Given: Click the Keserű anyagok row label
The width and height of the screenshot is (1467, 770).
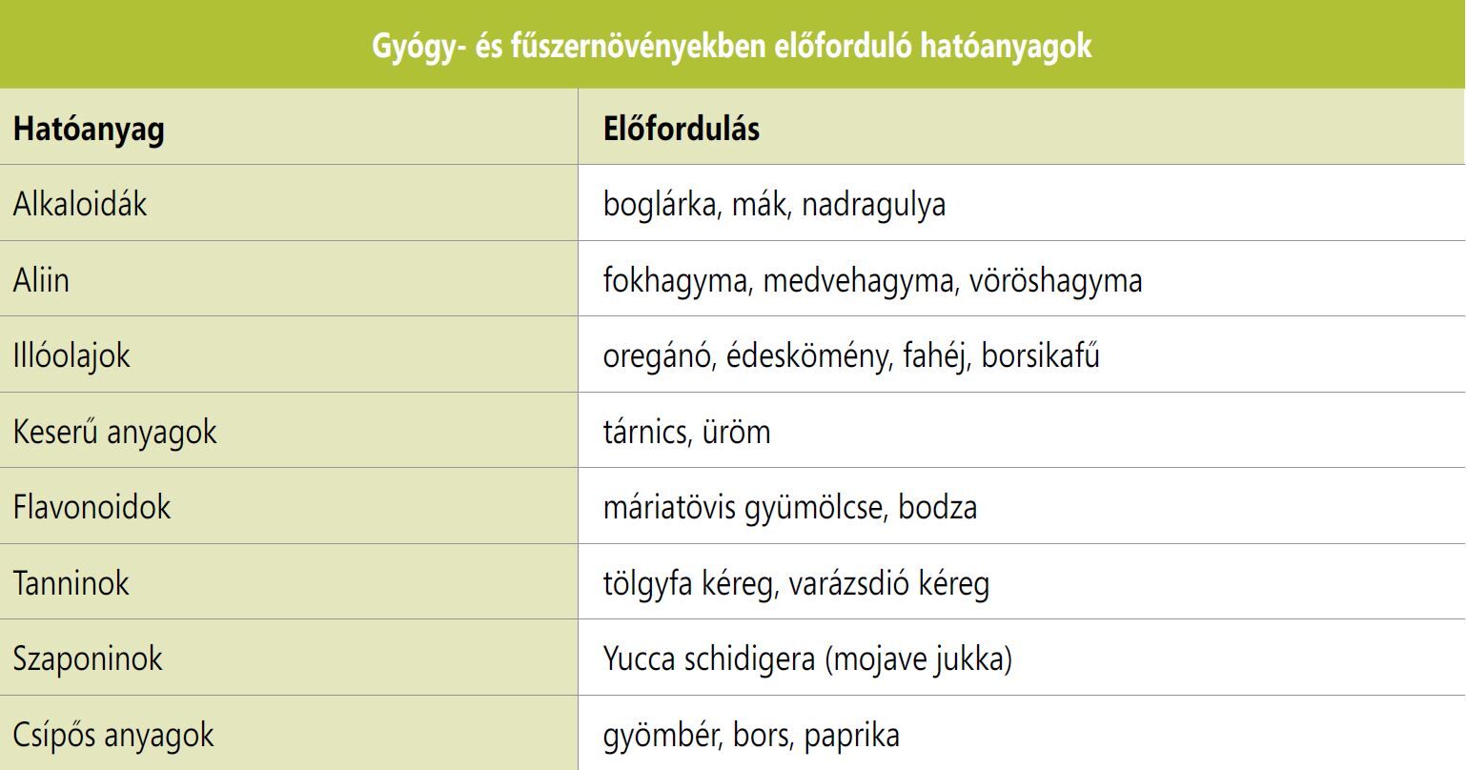Looking at the screenshot, I should coord(114,431).
